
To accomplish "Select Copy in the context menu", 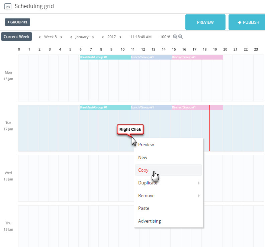I will pyautogui.click(x=169, y=170).
